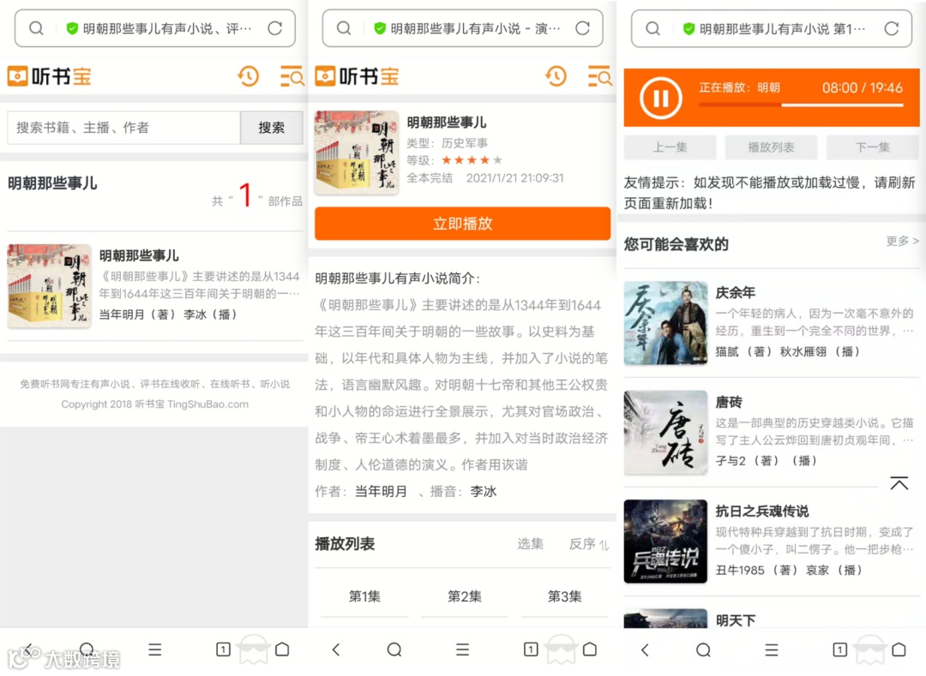926x676 pixels.
Task: Tap second phone's address bar URL text
Action: [x=475, y=28]
